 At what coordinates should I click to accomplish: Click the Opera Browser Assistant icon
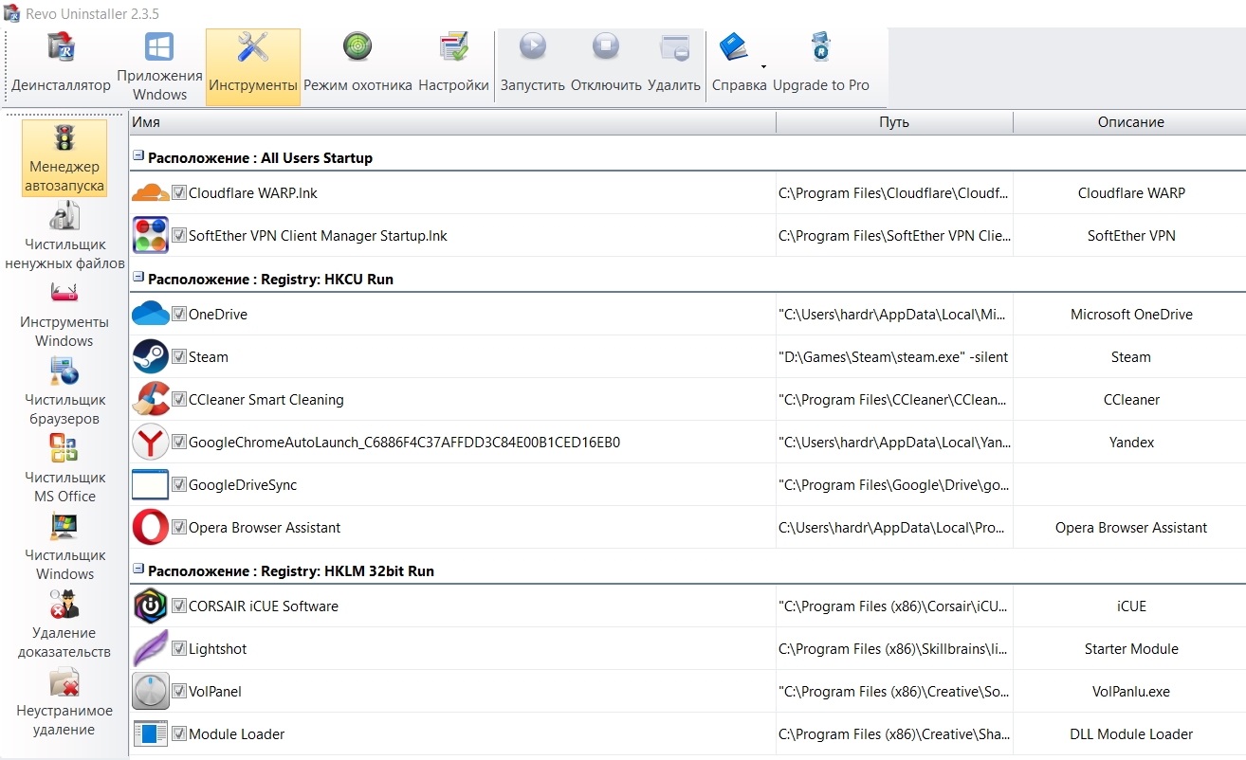tap(151, 527)
